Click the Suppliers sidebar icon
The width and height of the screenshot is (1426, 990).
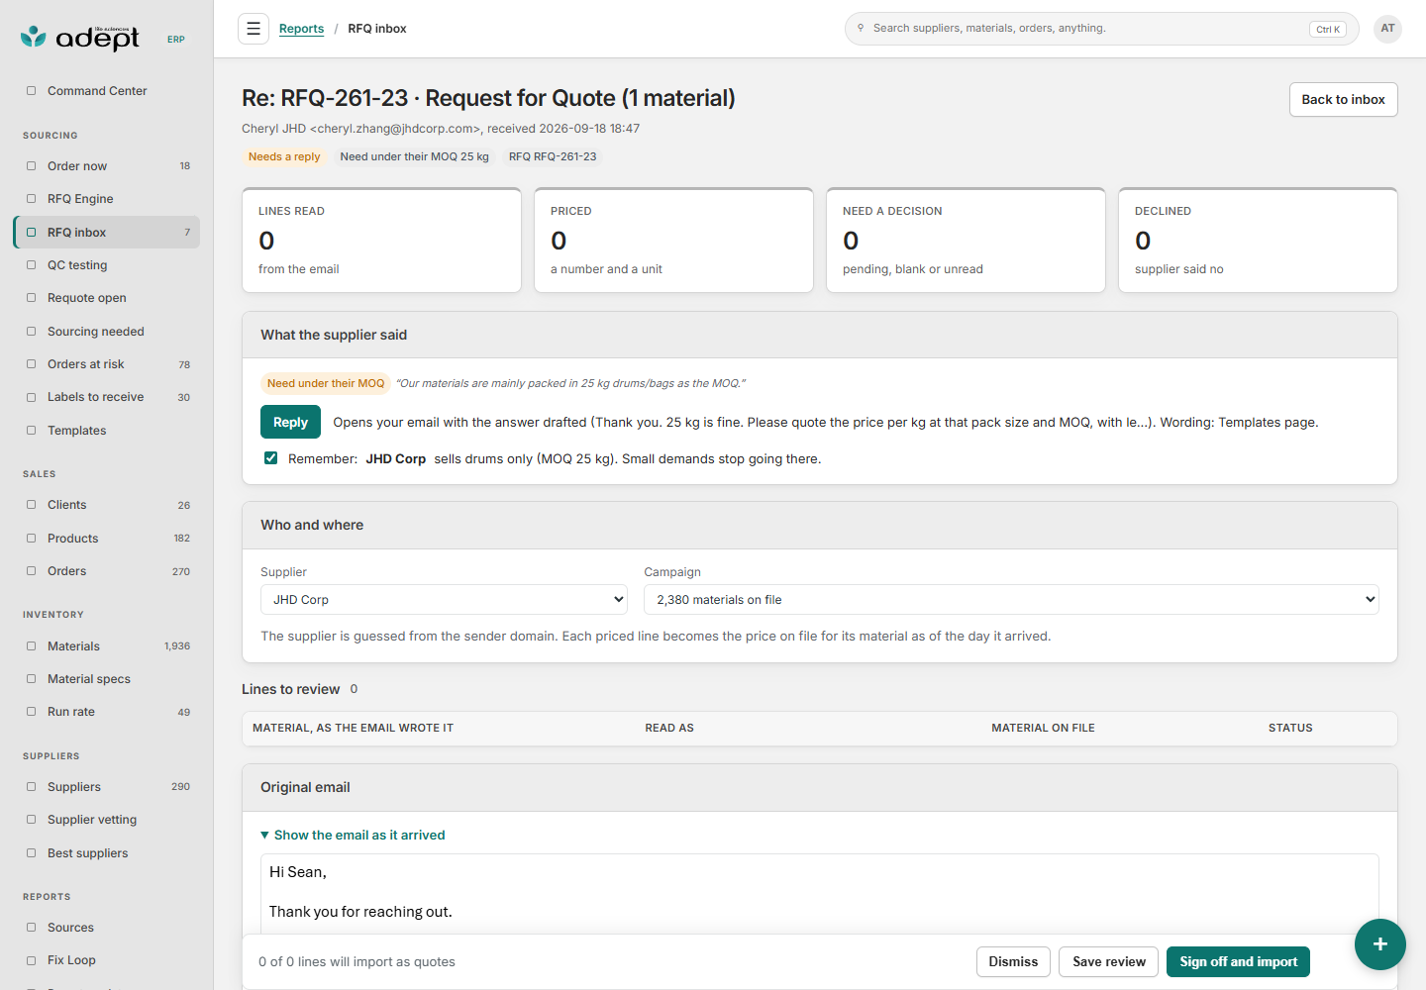[31, 787]
